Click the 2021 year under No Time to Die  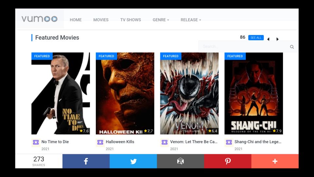(x=45, y=149)
